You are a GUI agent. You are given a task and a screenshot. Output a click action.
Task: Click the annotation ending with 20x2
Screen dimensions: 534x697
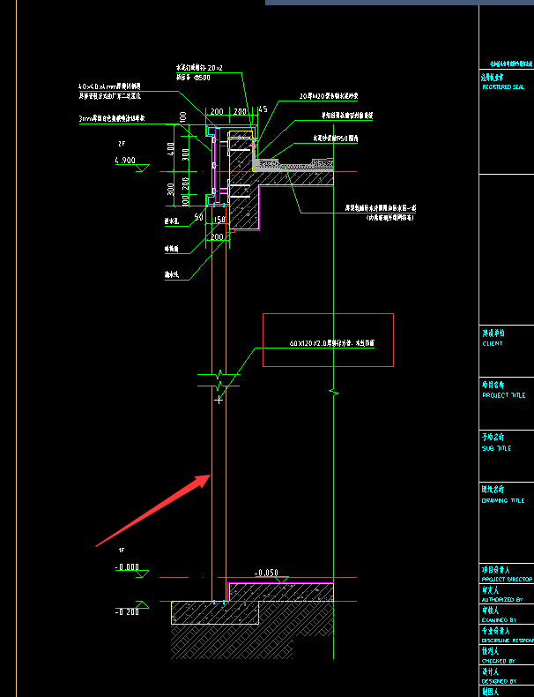pyautogui.click(x=199, y=68)
